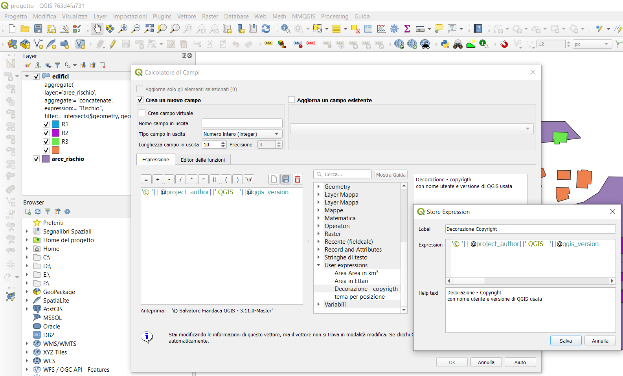
Task: Click the save expression floppy disk icon
Action: tap(286, 179)
